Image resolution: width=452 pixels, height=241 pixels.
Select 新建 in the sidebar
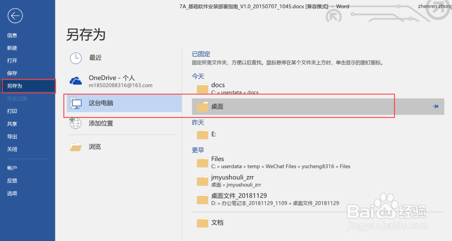pos(12,48)
